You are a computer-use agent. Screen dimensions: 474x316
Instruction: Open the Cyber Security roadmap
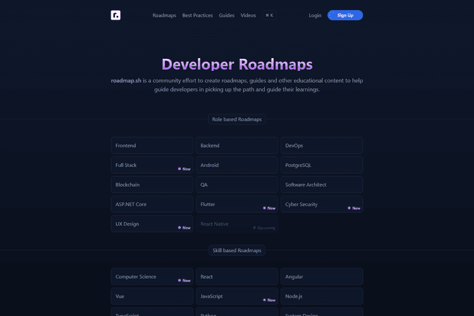(x=322, y=204)
